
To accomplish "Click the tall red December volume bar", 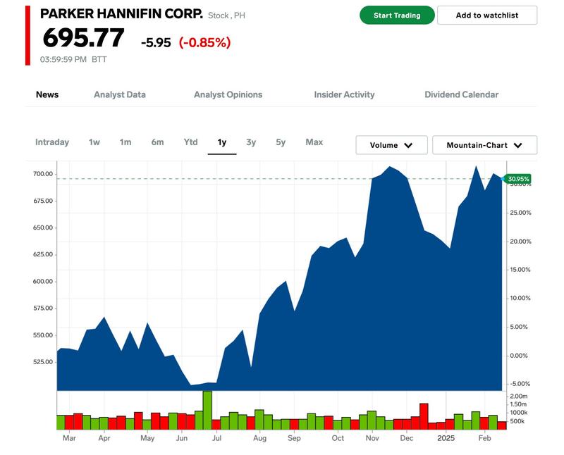I will 424,416.
